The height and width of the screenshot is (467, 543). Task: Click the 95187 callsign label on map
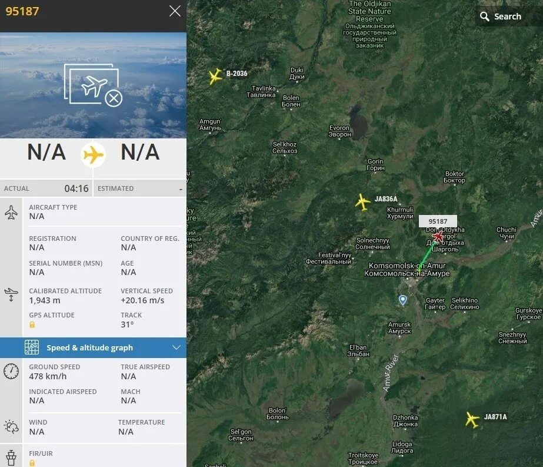[x=438, y=221]
